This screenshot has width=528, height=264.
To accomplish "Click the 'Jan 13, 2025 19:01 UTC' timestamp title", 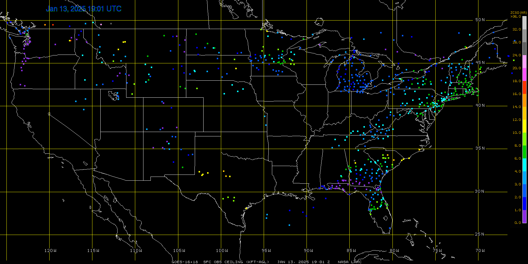I will [84, 9].
